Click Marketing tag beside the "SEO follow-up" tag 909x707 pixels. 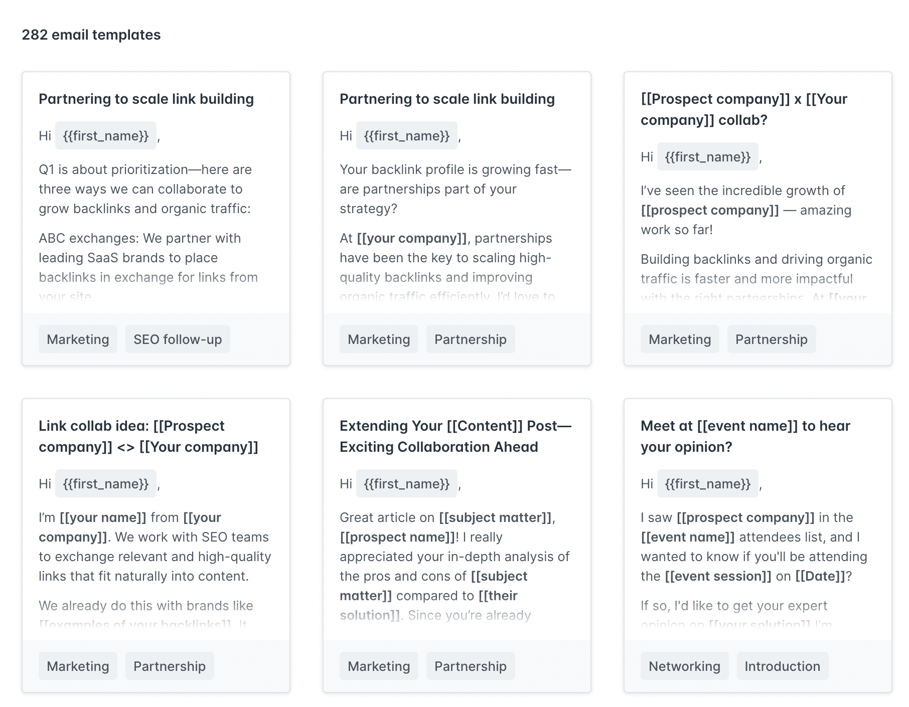[78, 339]
